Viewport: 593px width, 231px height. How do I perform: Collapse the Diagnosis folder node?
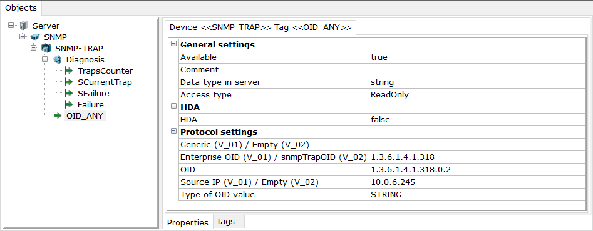tap(45, 59)
